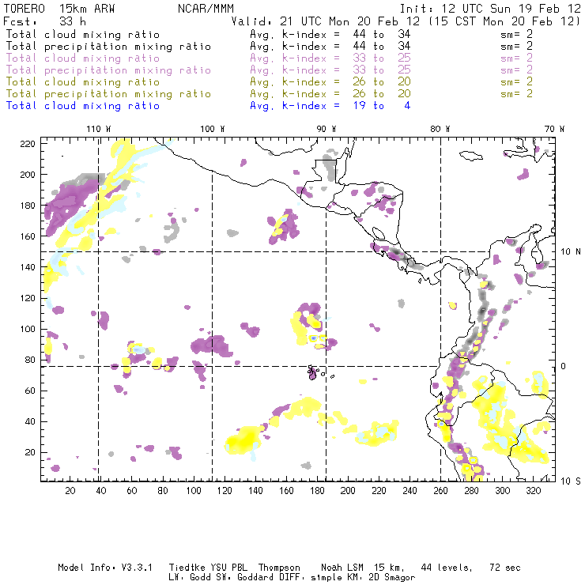The image size is (585, 585).
Task: Select the purple 'Total precipitation mixing ratio' legend row
Action: point(270,70)
